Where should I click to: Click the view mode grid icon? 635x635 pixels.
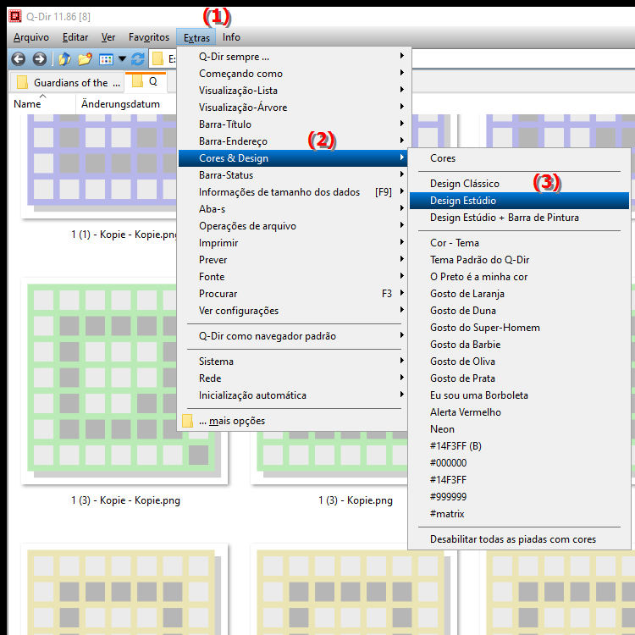click(x=106, y=59)
